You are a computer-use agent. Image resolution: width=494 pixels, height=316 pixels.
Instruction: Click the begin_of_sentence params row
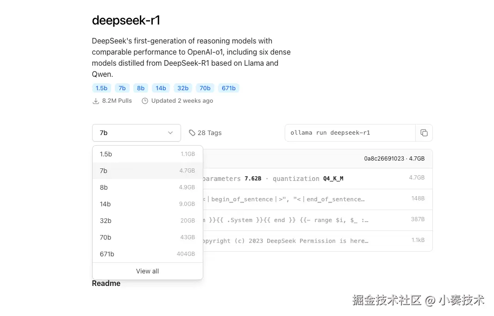point(318,199)
